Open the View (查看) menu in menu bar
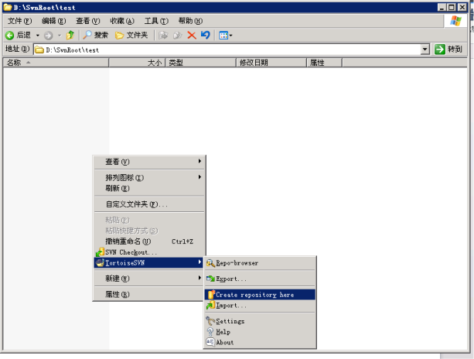474x359 pixels. tap(88, 21)
